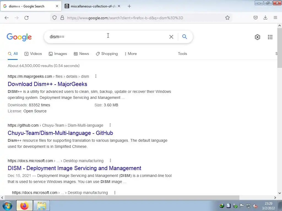Click the vertical scrollbar thumb

[280, 48]
